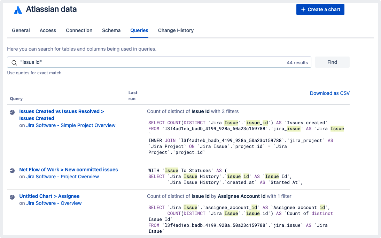This screenshot has height=238, width=381.
Task: Switch to the General tab
Action: coord(21,30)
